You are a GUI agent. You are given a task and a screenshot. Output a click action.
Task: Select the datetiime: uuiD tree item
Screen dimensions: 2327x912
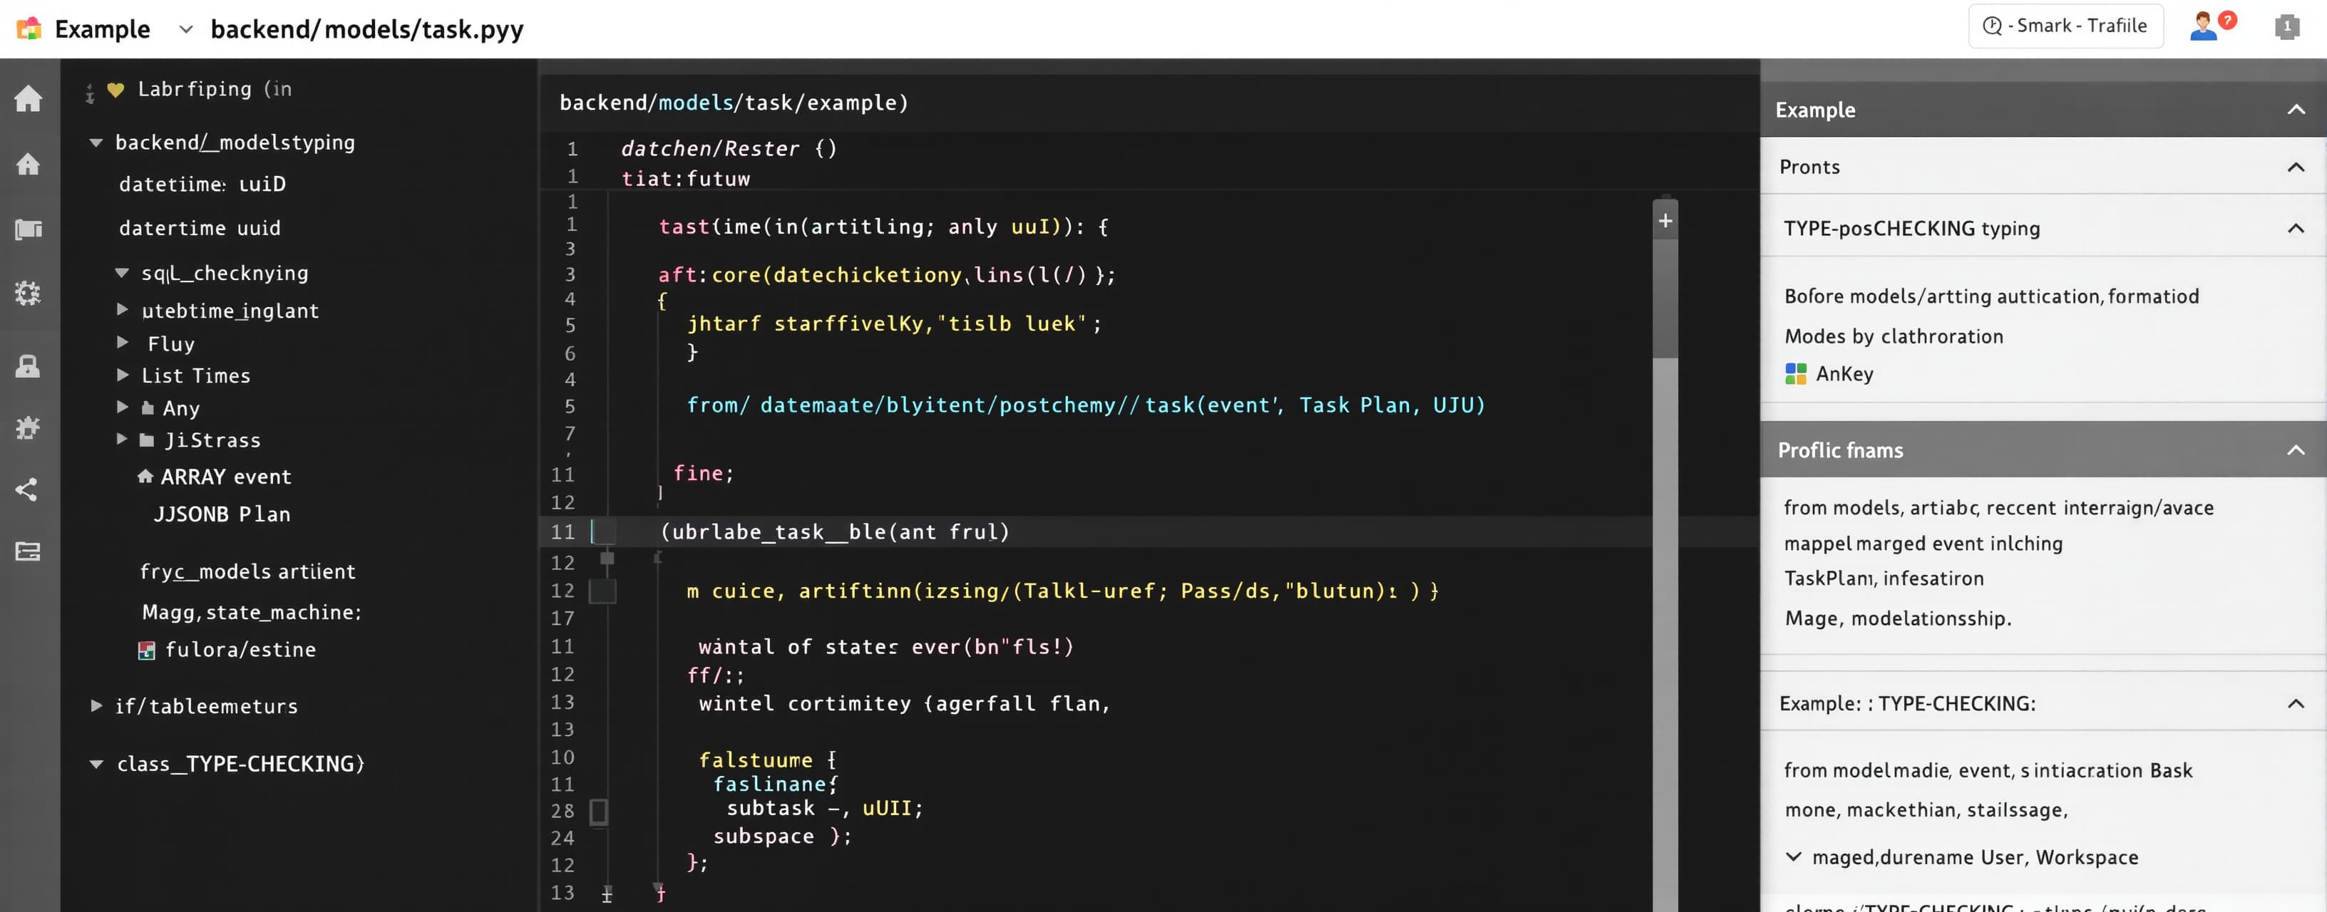coord(202,185)
